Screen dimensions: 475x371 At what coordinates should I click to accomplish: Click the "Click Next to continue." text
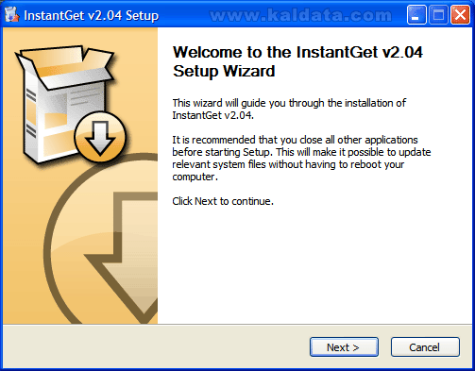(x=223, y=201)
